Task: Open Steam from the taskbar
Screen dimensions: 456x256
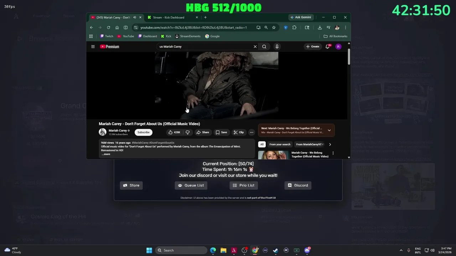Action: tap(275, 250)
